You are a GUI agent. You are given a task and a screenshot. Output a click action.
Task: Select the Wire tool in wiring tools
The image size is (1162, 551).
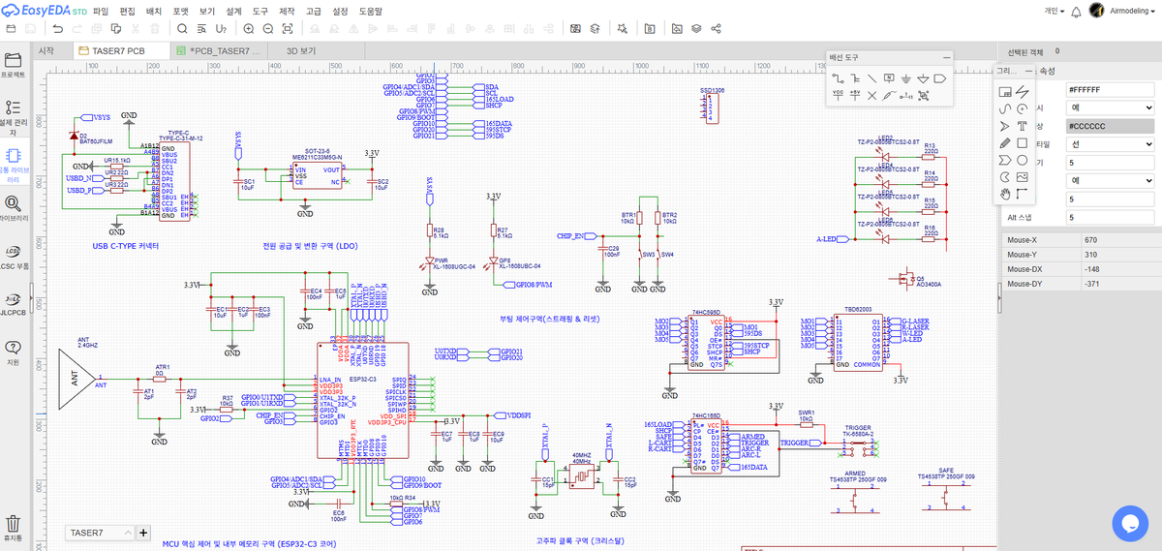click(x=838, y=78)
